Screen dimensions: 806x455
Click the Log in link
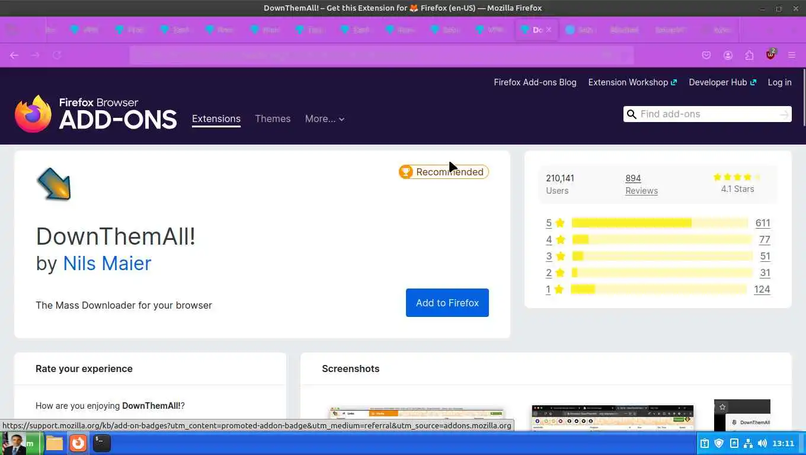click(x=780, y=82)
